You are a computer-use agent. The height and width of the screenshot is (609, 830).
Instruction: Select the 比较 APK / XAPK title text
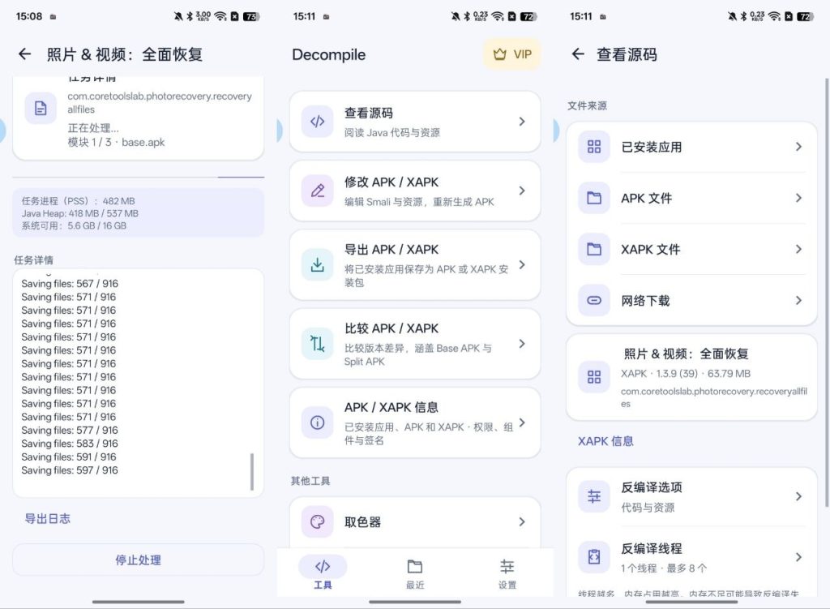(391, 328)
